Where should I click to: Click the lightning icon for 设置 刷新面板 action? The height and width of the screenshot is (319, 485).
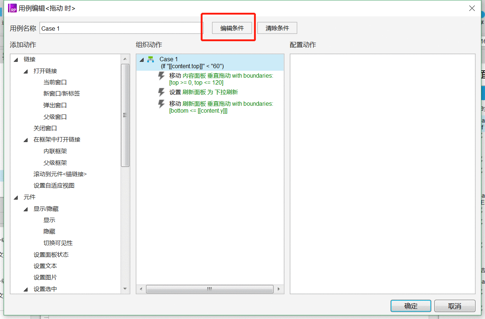161,92
